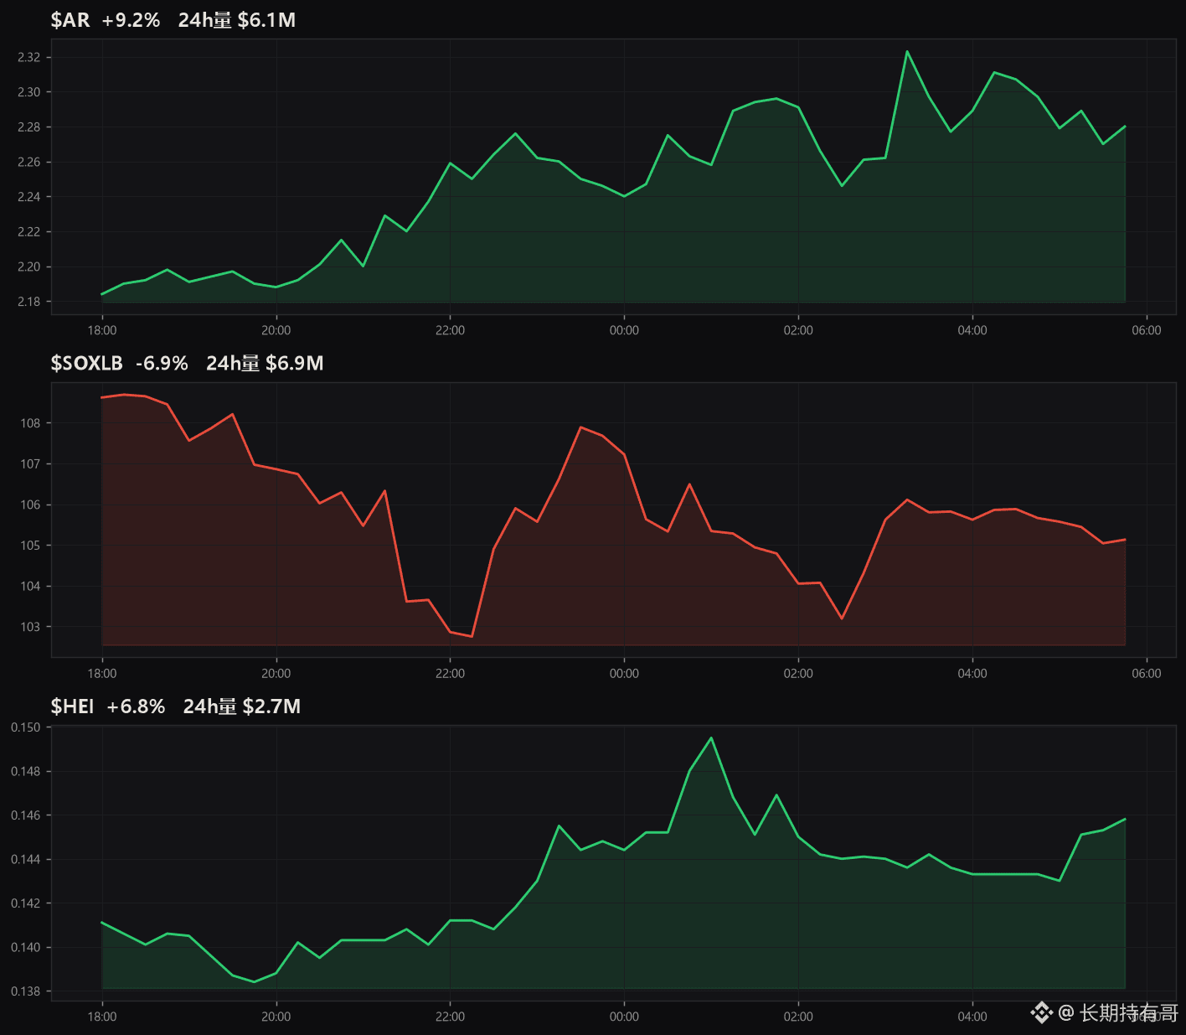Click the $SOXLB lowest point after 22:00
1186x1035 pixels.
pyautogui.click(x=472, y=636)
